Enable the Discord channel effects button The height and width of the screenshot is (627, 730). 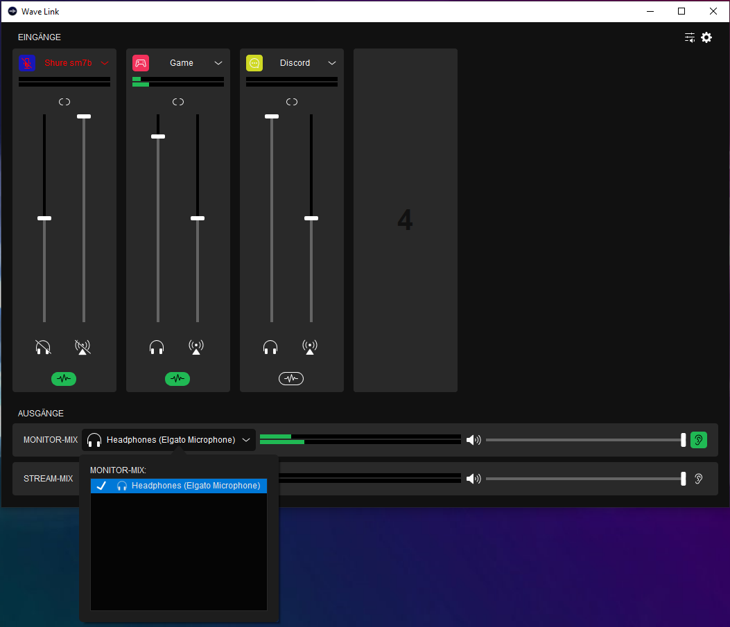[291, 378]
